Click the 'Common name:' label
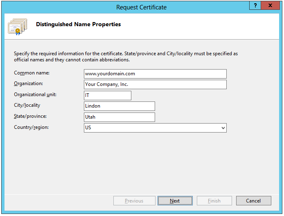Viewport: 284px width, 216px height. click(x=32, y=73)
